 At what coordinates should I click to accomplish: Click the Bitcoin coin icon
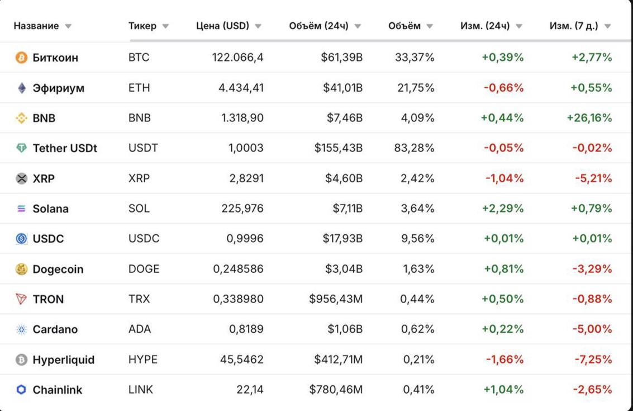(21, 58)
